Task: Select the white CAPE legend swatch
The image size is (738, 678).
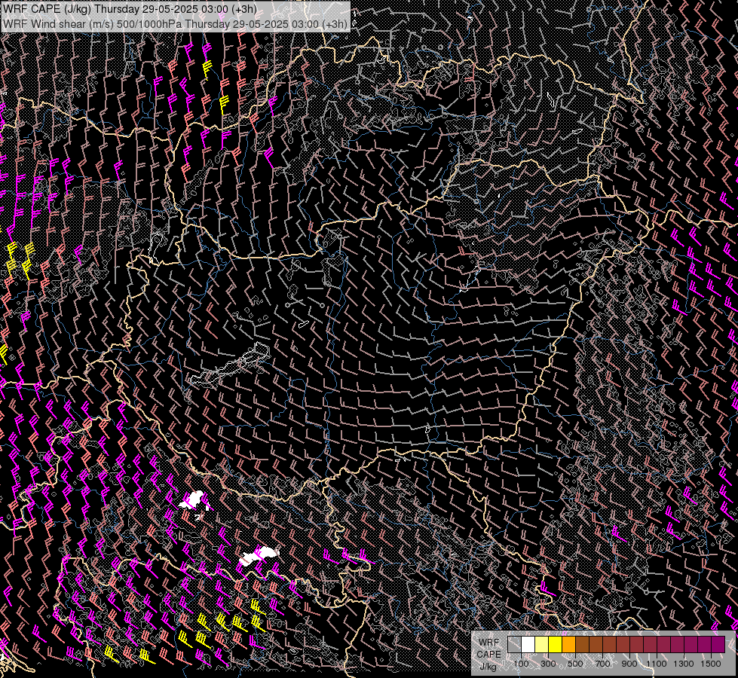Action: pyautogui.click(x=528, y=645)
